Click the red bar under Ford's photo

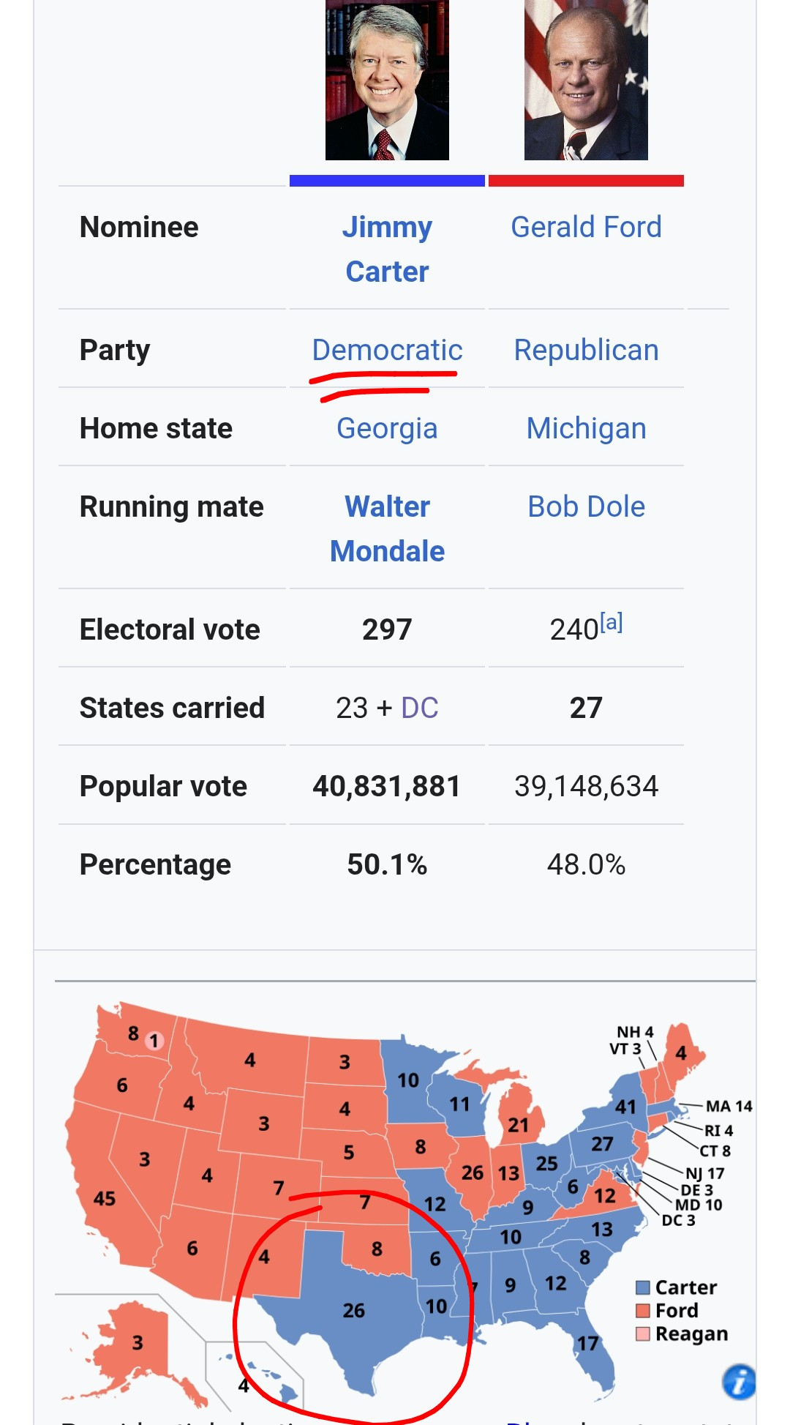[x=586, y=181]
